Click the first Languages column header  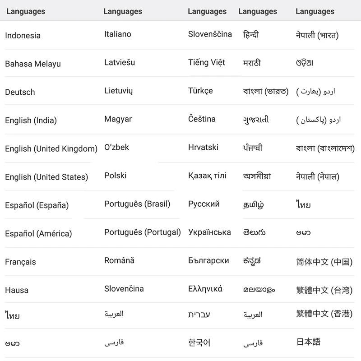(x=26, y=12)
